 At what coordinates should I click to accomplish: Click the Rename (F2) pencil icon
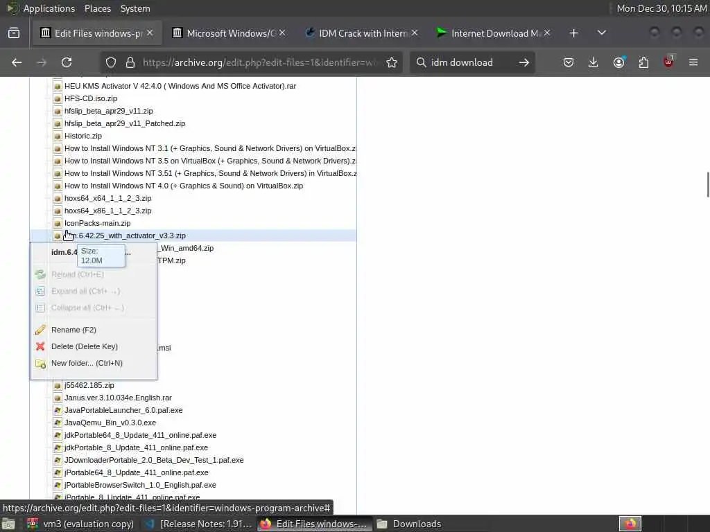40,330
